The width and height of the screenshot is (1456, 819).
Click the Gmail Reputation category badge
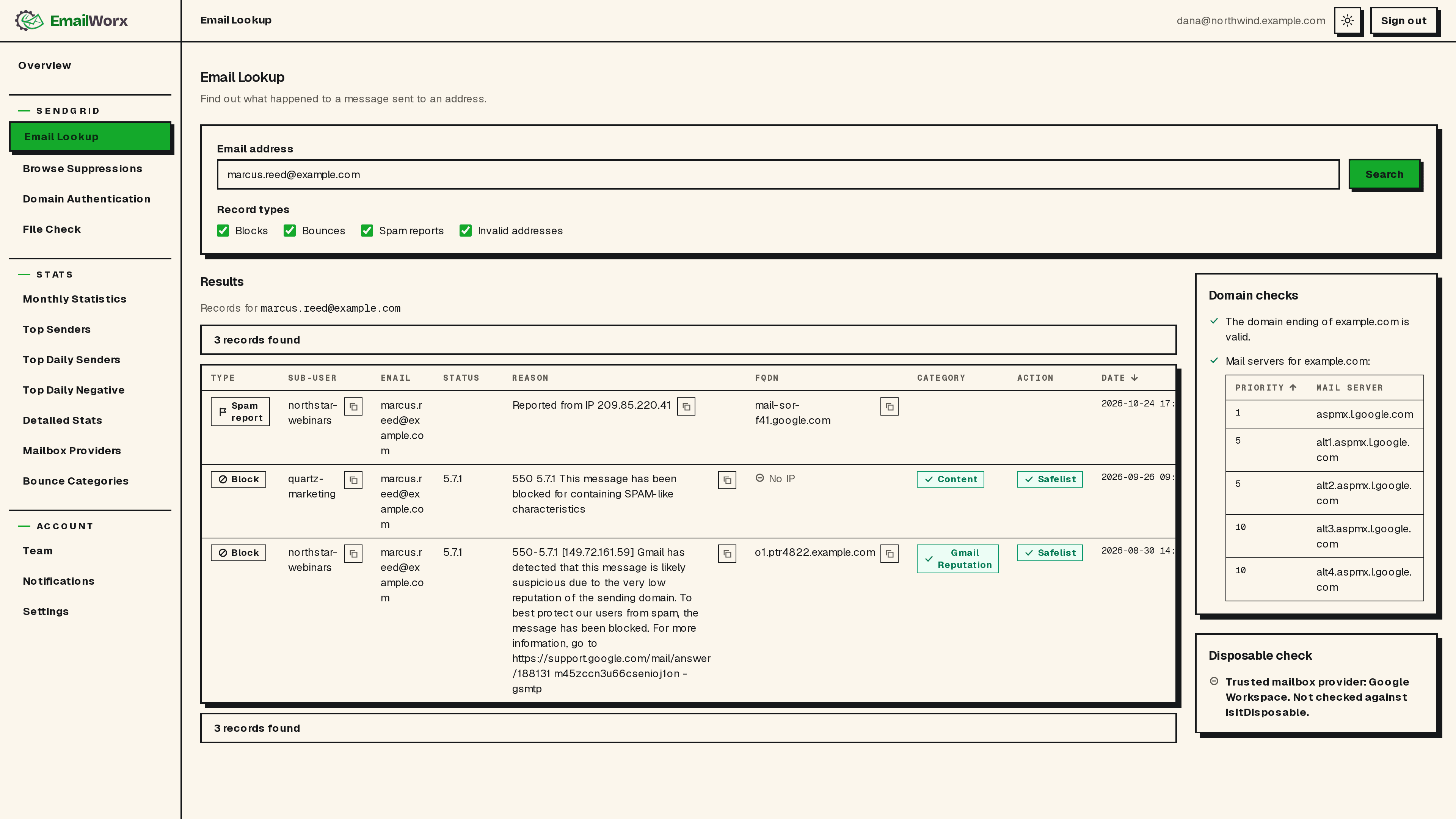tap(957, 559)
